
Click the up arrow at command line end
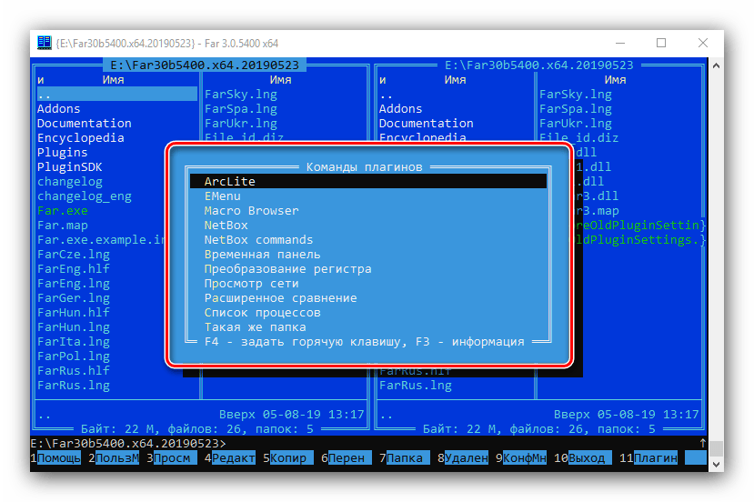(702, 443)
